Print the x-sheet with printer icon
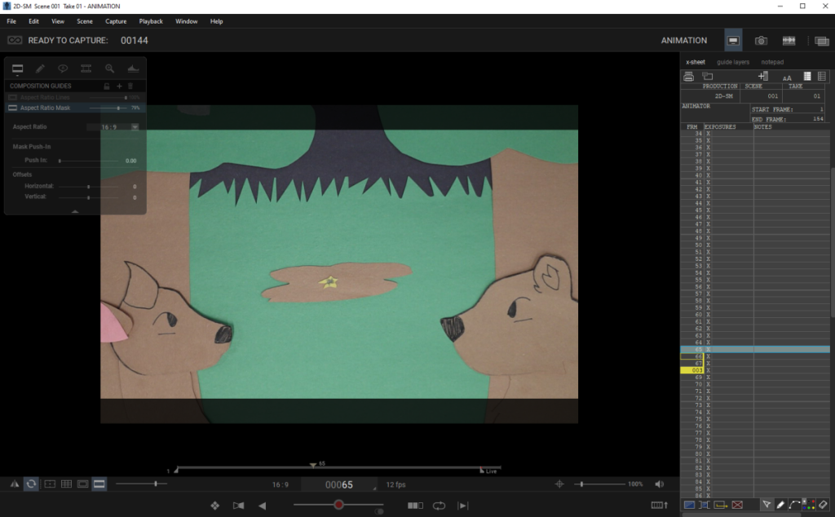Viewport: 835px width, 517px height. coord(688,76)
